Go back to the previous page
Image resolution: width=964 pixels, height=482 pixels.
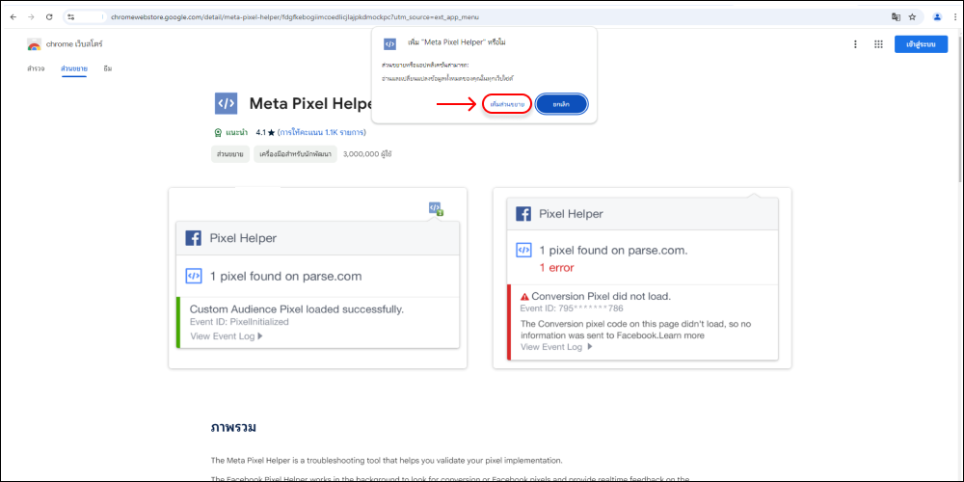point(13,17)
